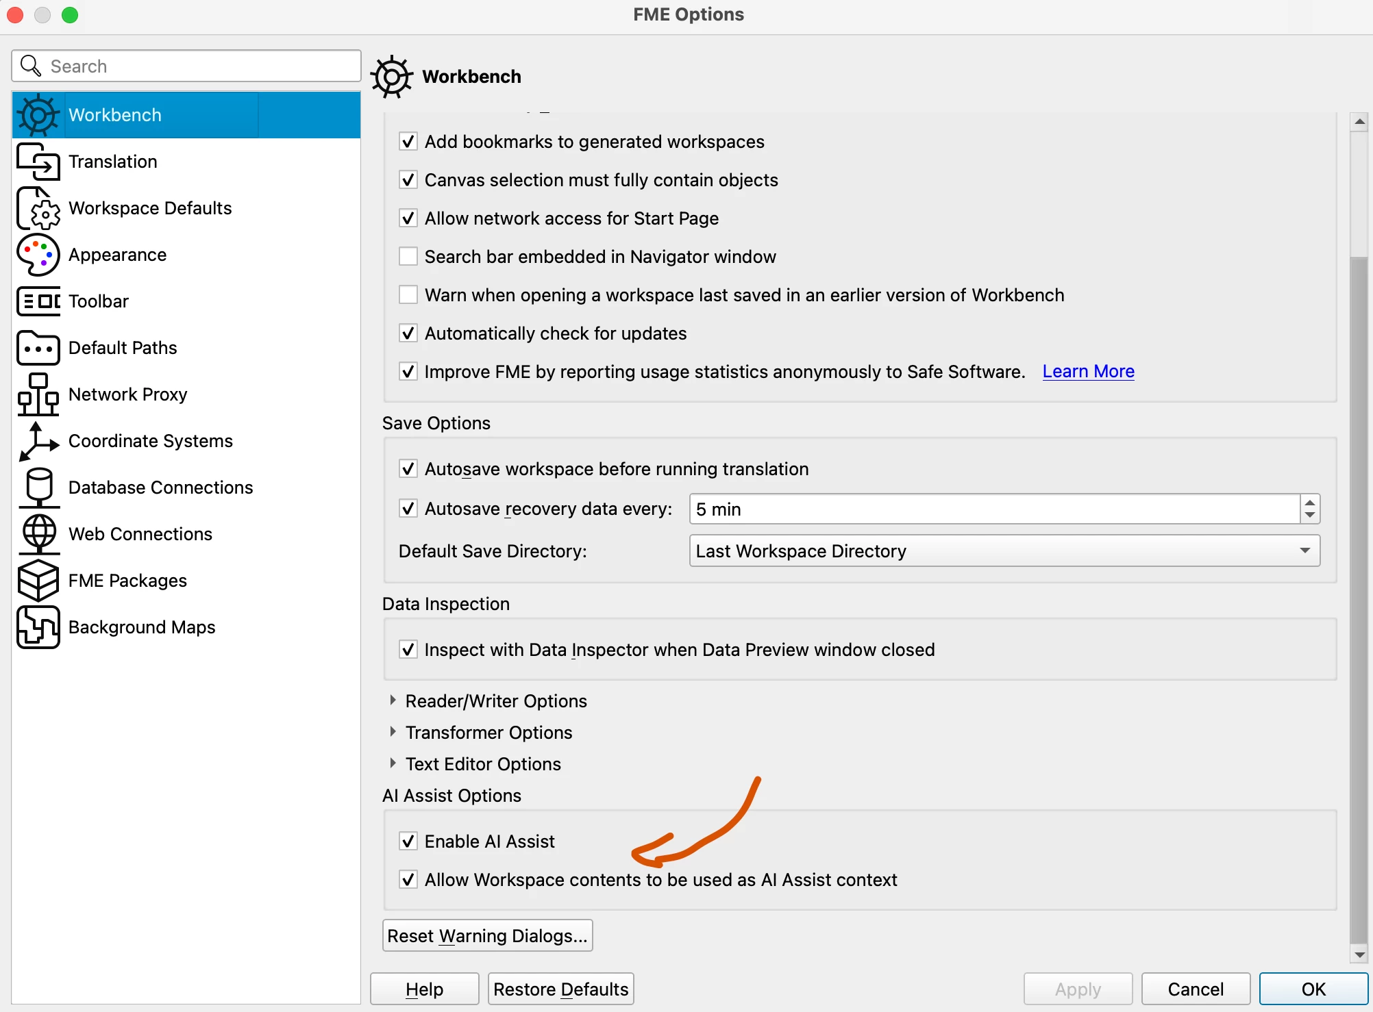Click the FME Packages box icon
Image resolution: width=1373 pixels, height=1012 pixels.
(x=38, y=581)
